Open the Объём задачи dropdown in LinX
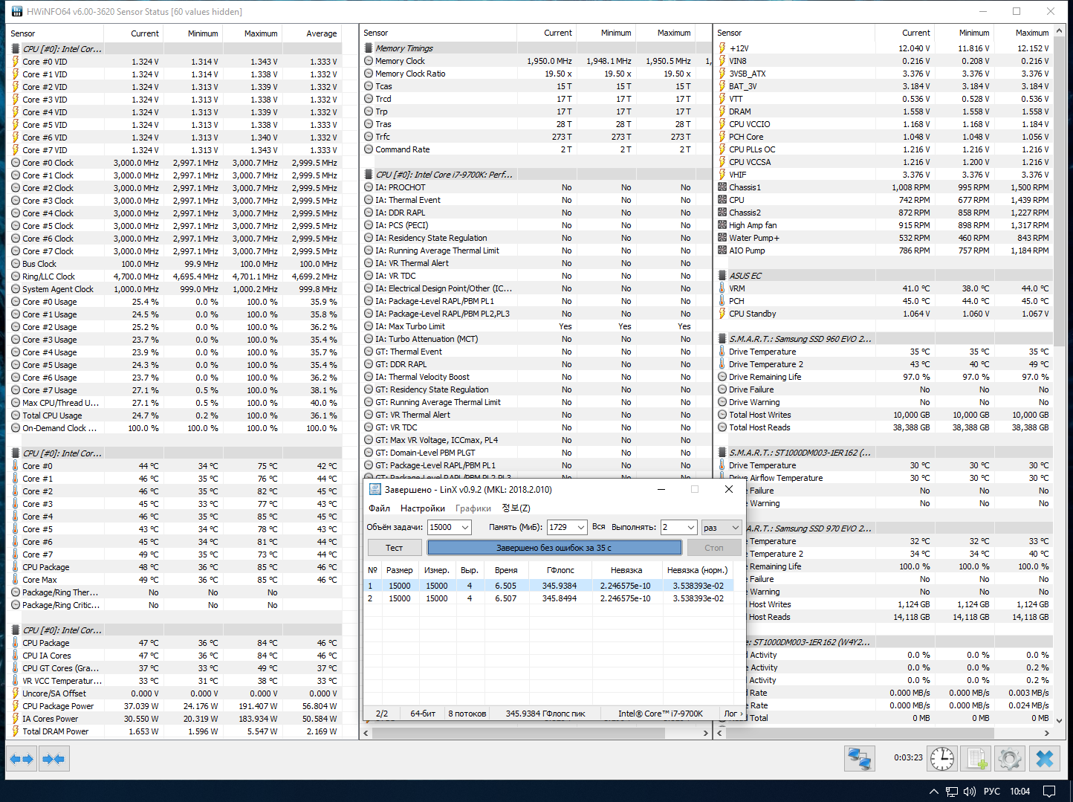Image resolution: width=1073 pixels, height=802 pixels. tap(465, 527)
